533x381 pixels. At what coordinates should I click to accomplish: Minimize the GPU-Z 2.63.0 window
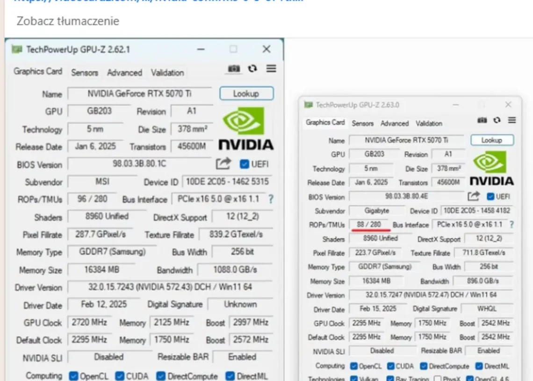point(455,105)
